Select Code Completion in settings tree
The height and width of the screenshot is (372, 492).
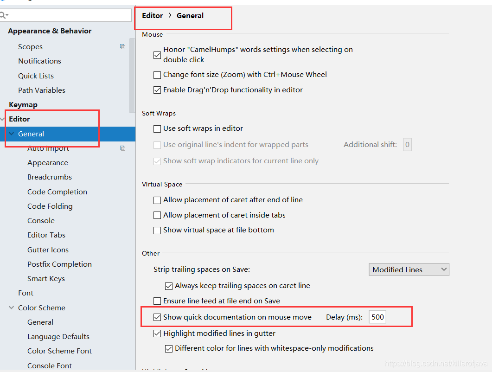click(57, 192)
